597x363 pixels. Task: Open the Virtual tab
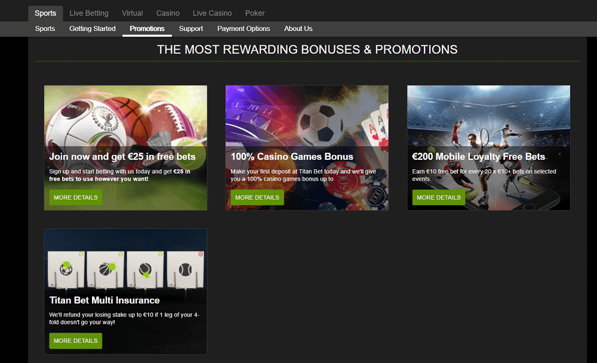click(132, 13)
